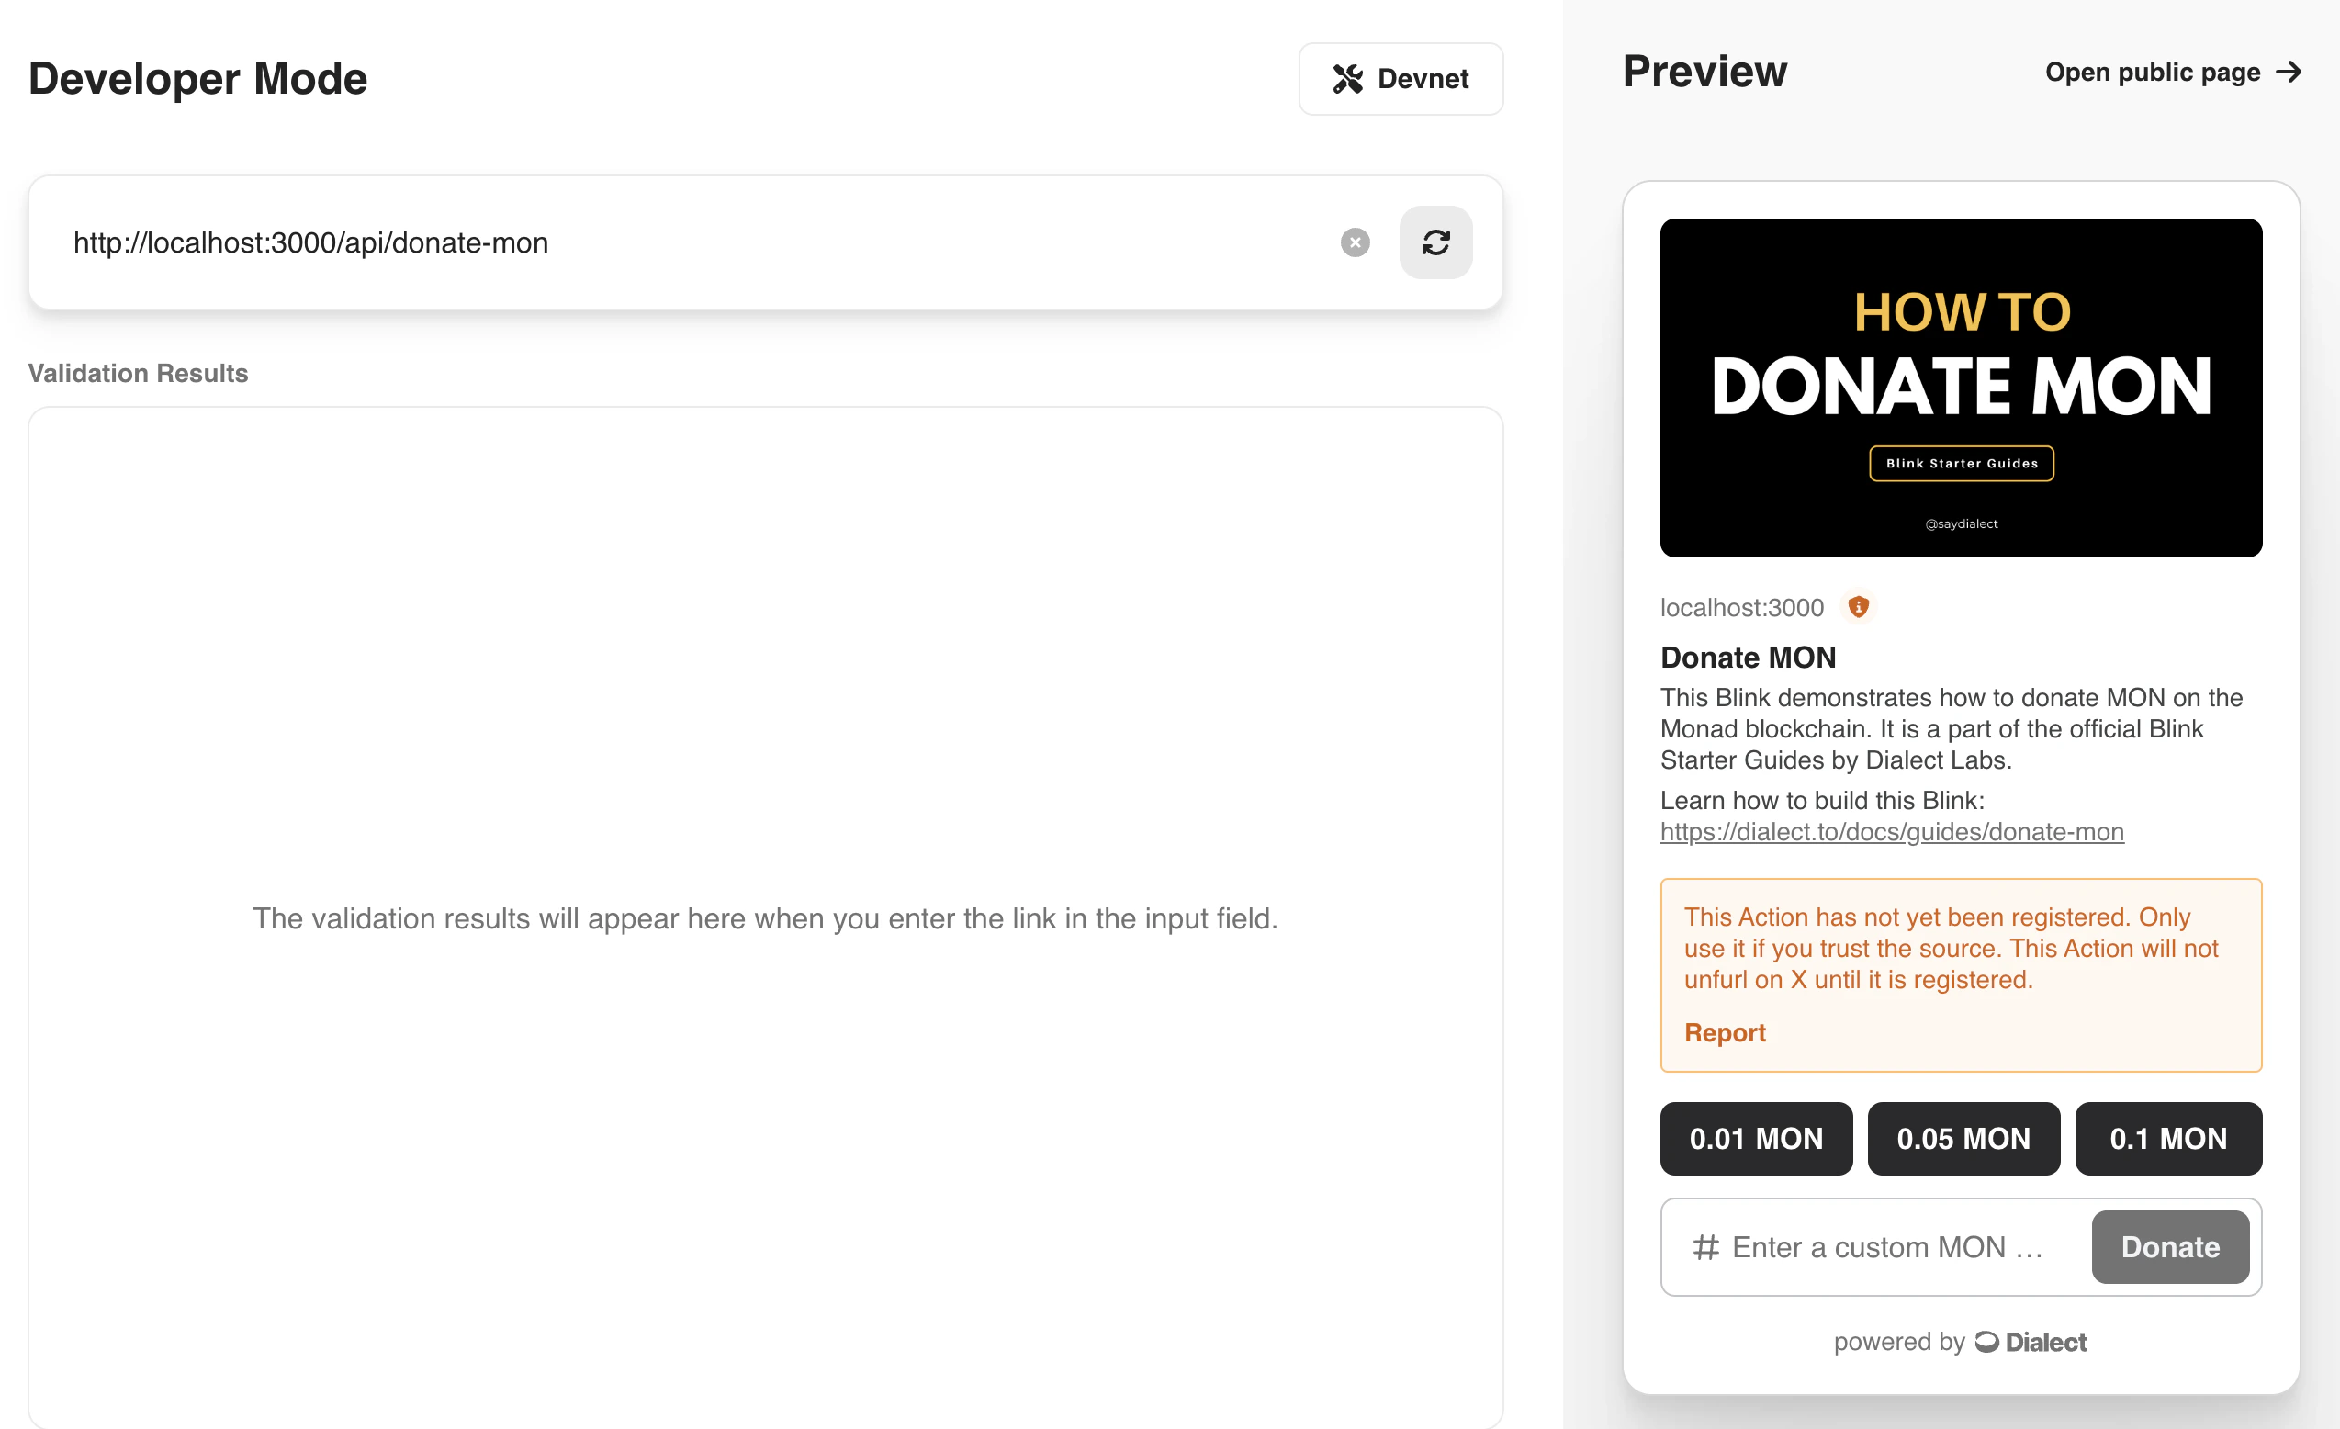Open the dialect.to donate-mon guide link

[1891, 832]
